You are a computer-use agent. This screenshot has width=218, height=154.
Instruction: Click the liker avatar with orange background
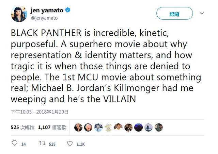[x=118, y=127]
